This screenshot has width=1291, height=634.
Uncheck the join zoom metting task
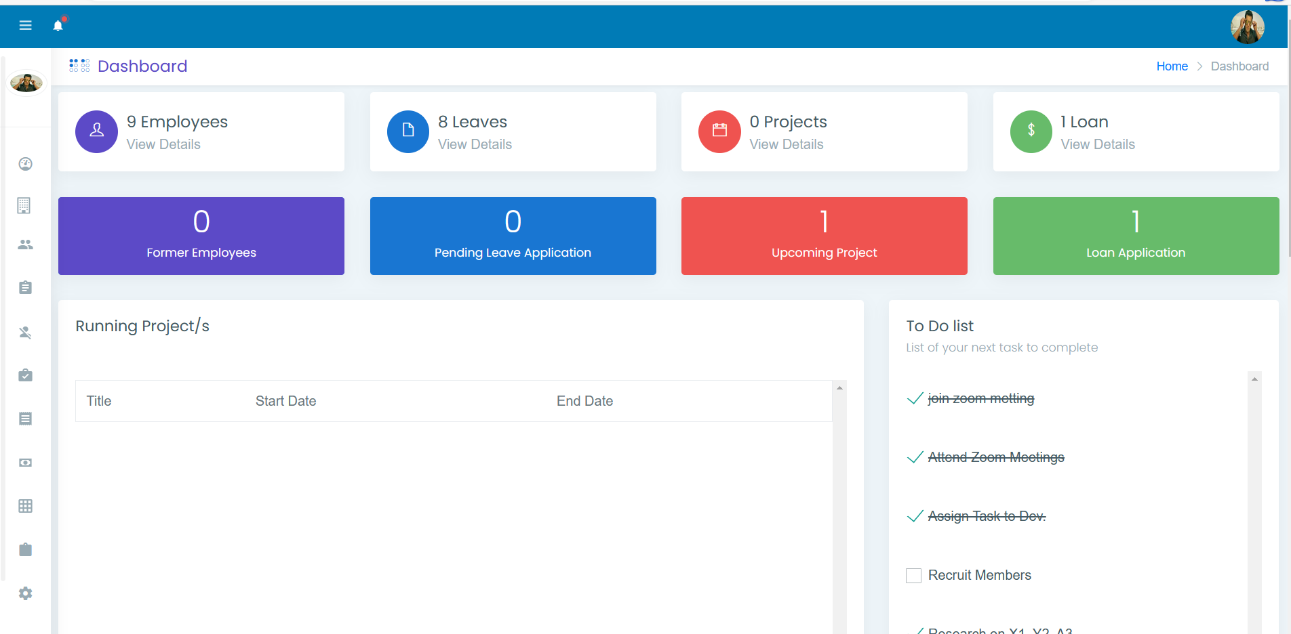tap(915, 399)
